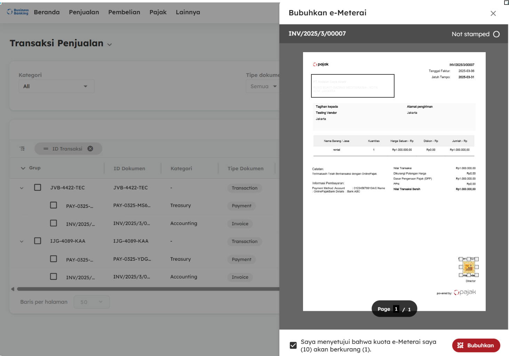Expand the Transaksi Penjualan title dropdown
The image size is (509, 356).
click(x=110, y=44)
